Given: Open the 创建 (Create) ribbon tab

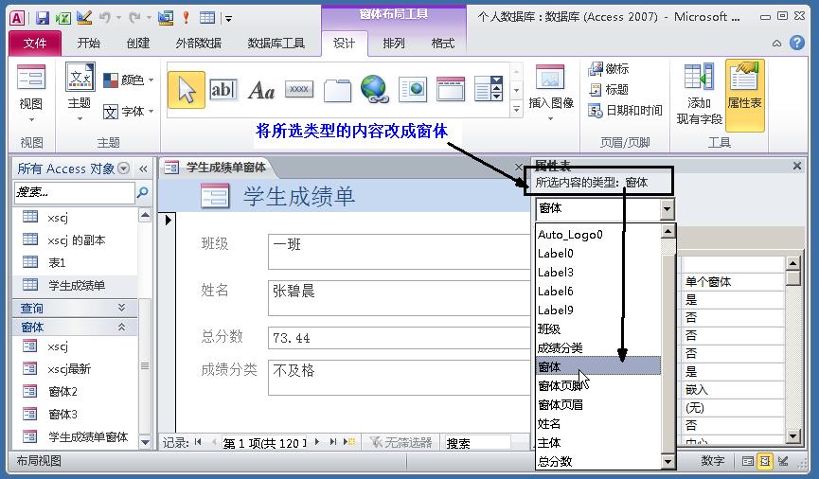Looking at the screenshot, I should point(138,43).
